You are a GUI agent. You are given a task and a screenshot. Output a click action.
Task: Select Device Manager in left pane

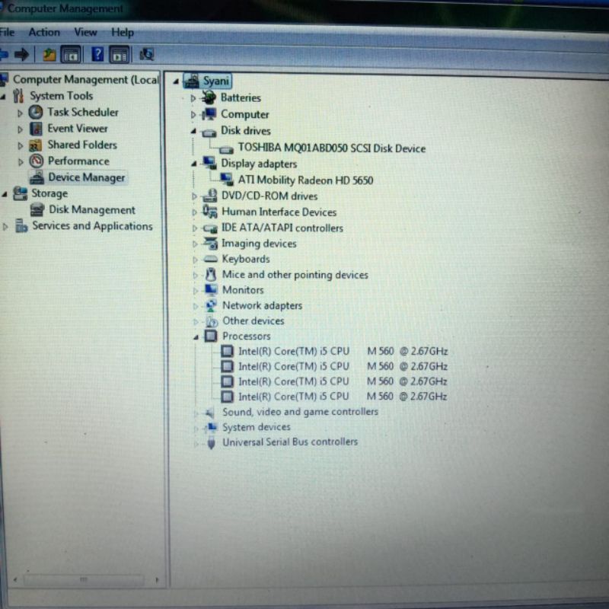86,177
